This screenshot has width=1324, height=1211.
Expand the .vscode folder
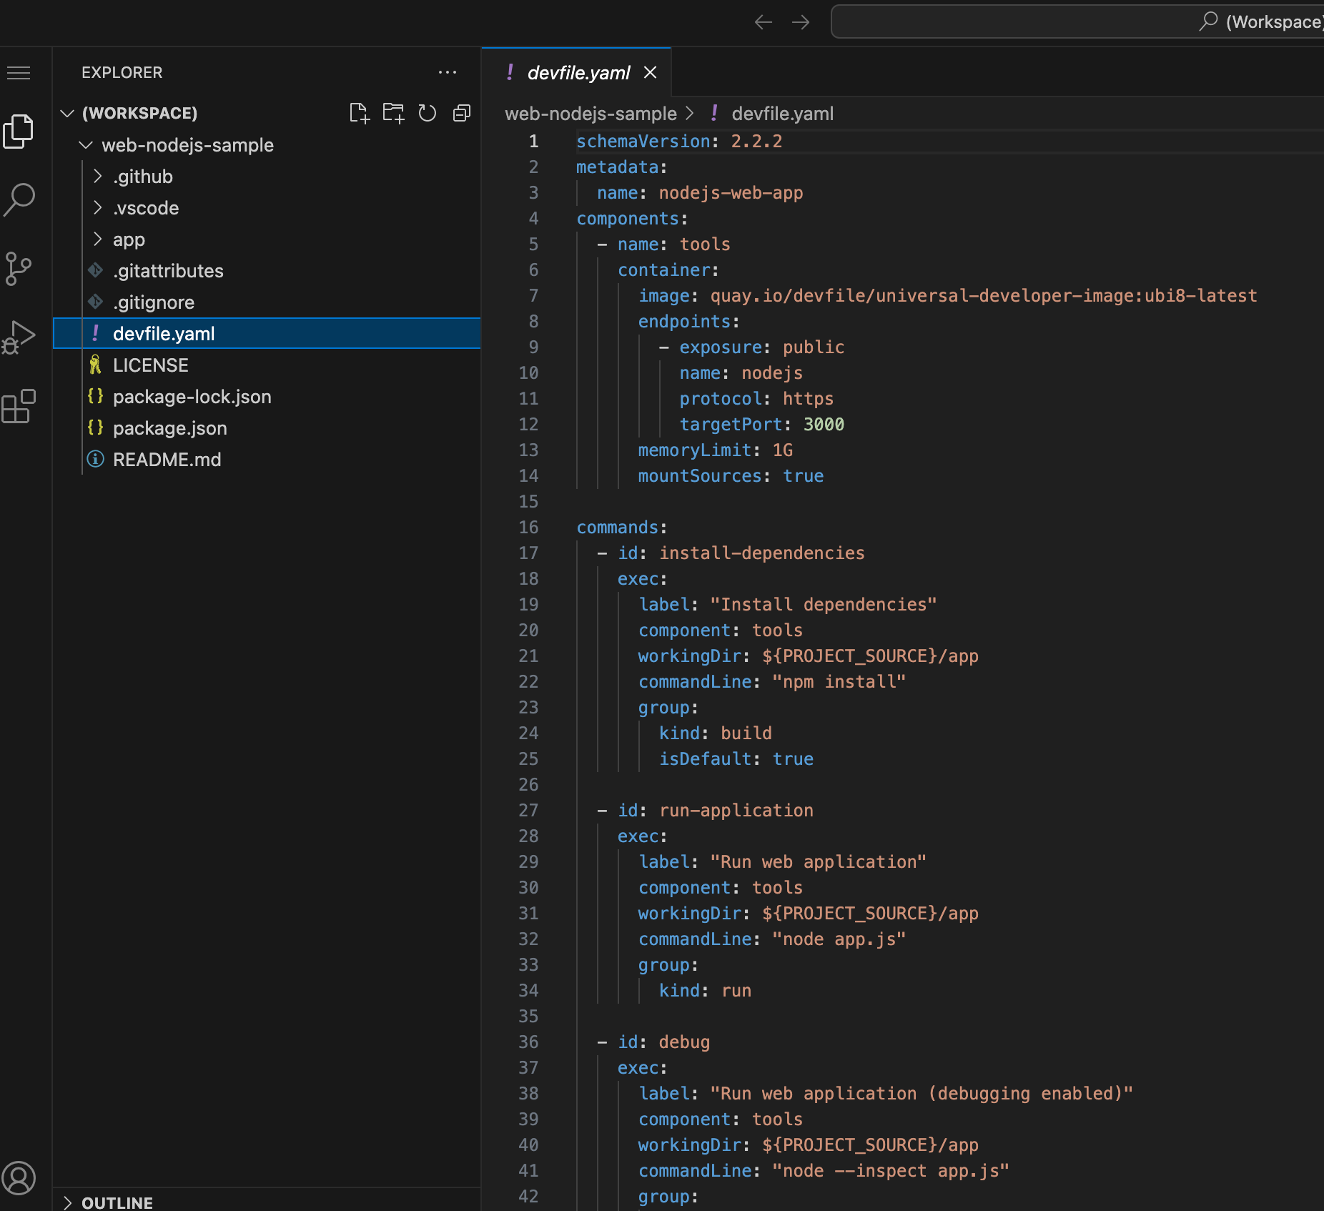tap(146, 208)
